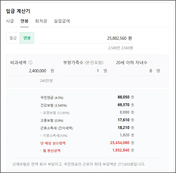176x173 pixels.
Task: Click the 지방소득세(10%) label
Action: click(55, 136)
